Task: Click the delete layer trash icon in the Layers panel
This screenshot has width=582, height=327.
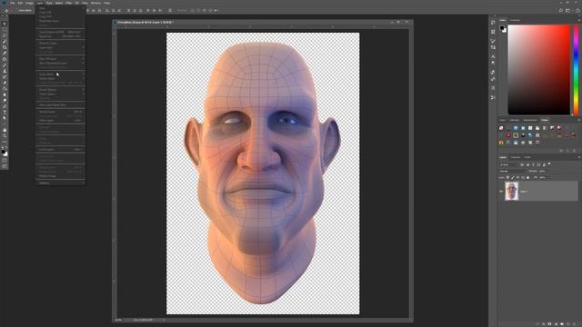Action: 575,324
